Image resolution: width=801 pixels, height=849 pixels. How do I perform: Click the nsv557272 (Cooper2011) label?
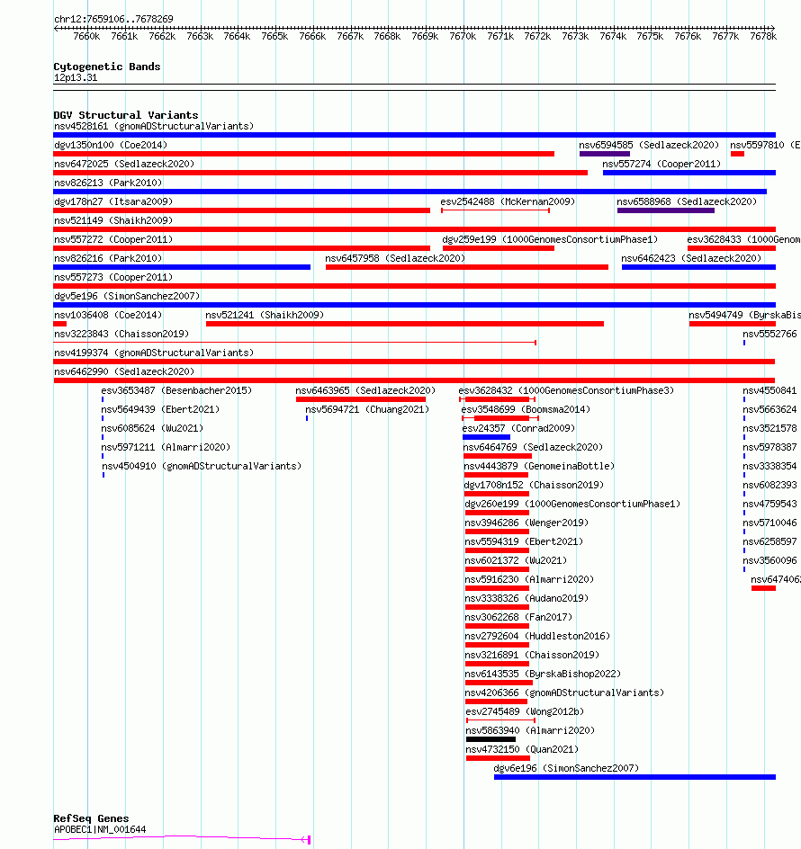click(113, 240)
